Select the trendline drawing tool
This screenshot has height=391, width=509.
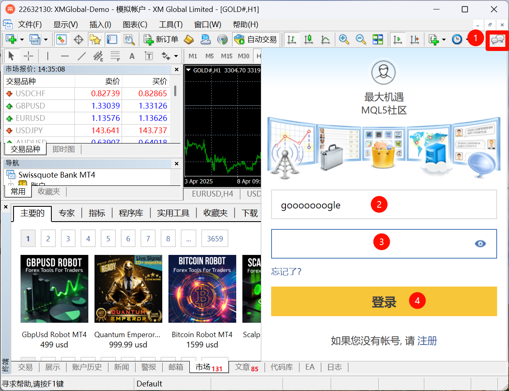click(82, 56)
